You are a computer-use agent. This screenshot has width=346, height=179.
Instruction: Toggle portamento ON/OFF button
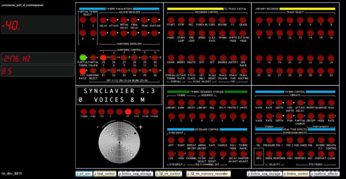click(x=311, y=116)
